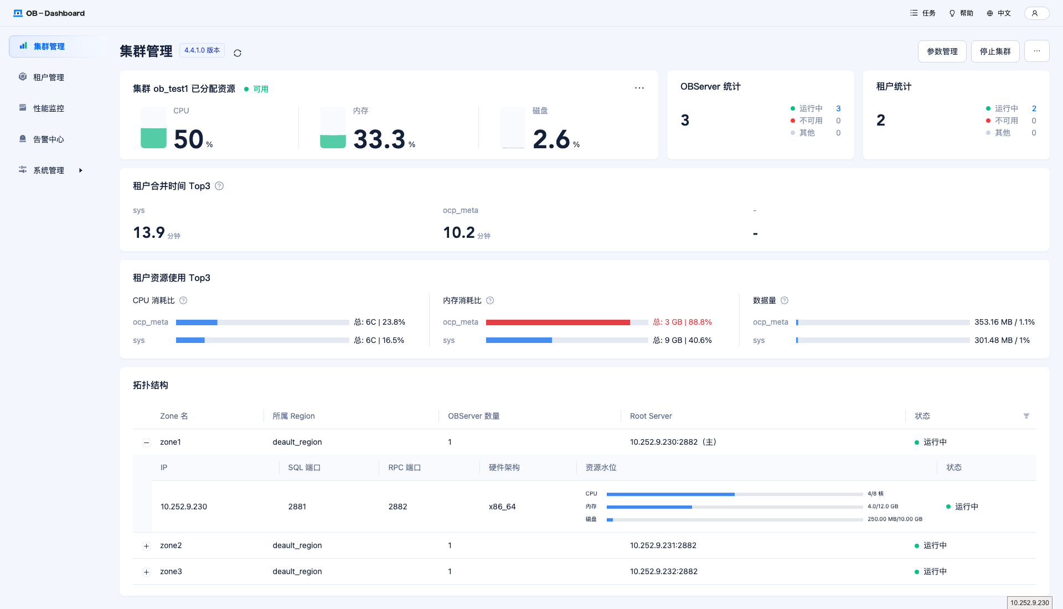Collapse the zone1 row
1063x609 pixels.
(x=146, y=443)
